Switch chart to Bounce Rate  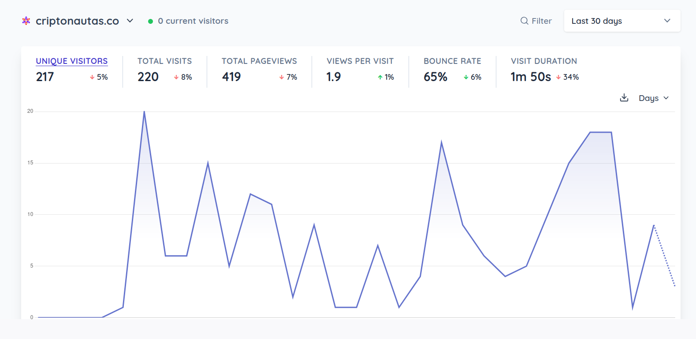452,61
